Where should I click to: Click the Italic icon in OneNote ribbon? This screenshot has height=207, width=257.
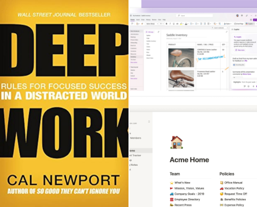pyautogui.click(x=170, y=24)
